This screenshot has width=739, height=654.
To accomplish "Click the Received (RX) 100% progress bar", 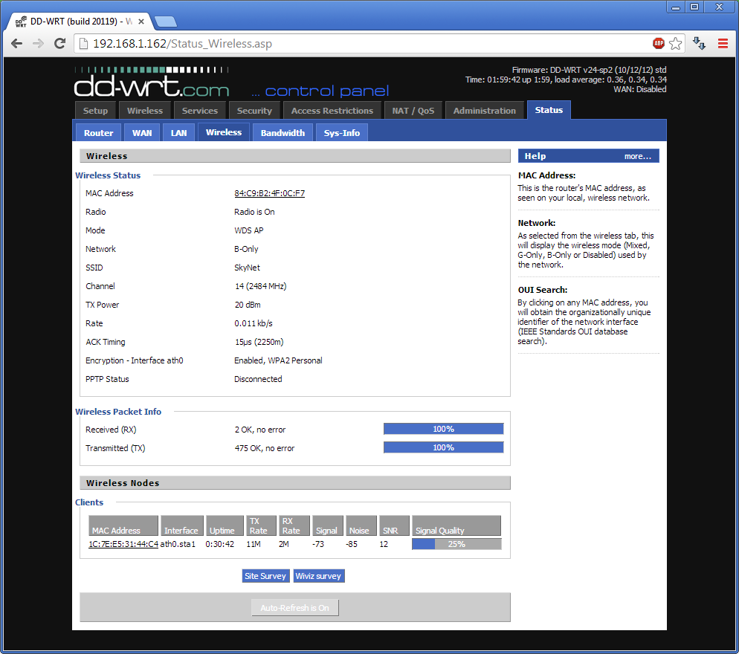I will [444, 429].
